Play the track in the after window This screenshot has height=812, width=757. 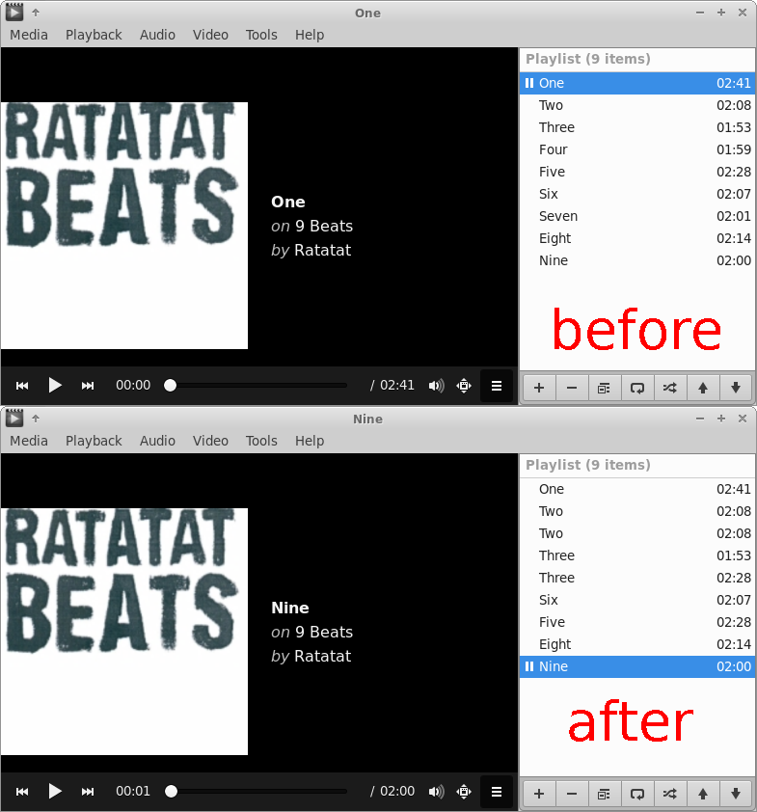click(x=55, y=792)
